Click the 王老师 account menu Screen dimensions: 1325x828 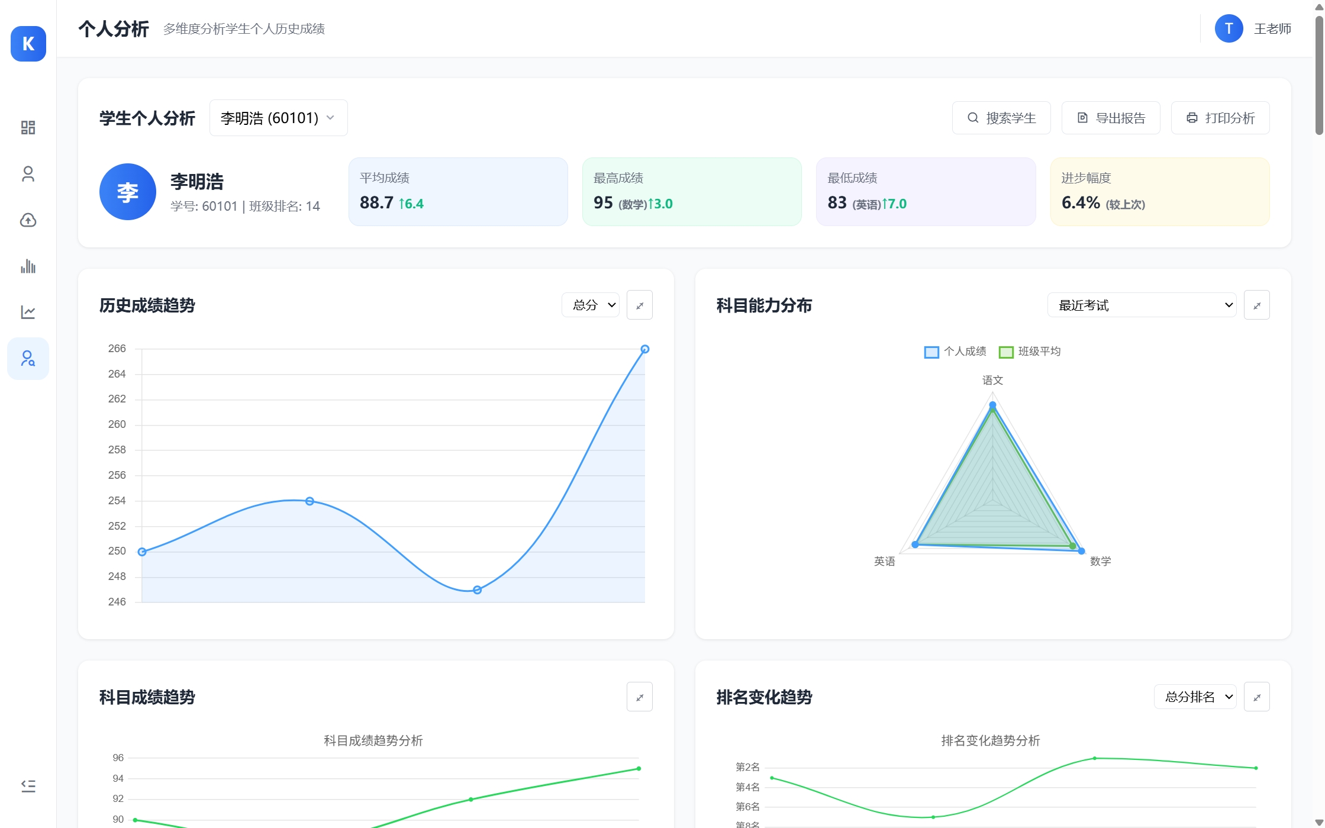coord(1272,28)
